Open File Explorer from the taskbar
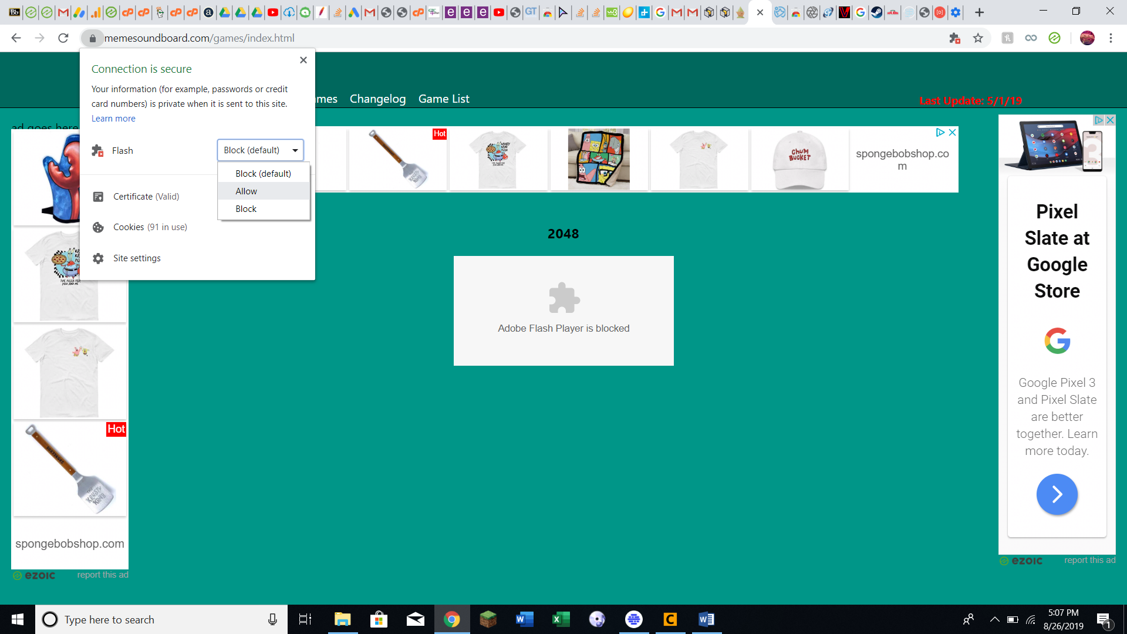Screen dimensions: 1127x634 point(342,619)
